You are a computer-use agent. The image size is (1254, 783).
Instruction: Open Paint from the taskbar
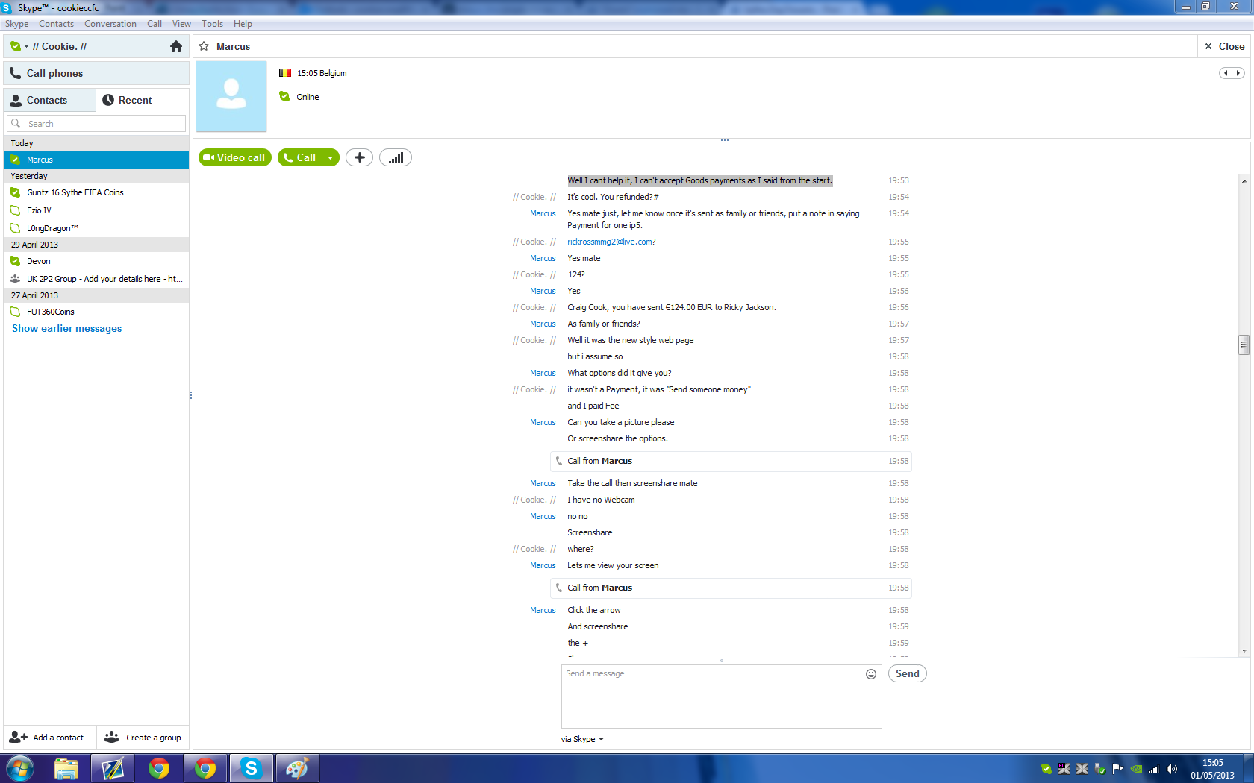point(297,768)
